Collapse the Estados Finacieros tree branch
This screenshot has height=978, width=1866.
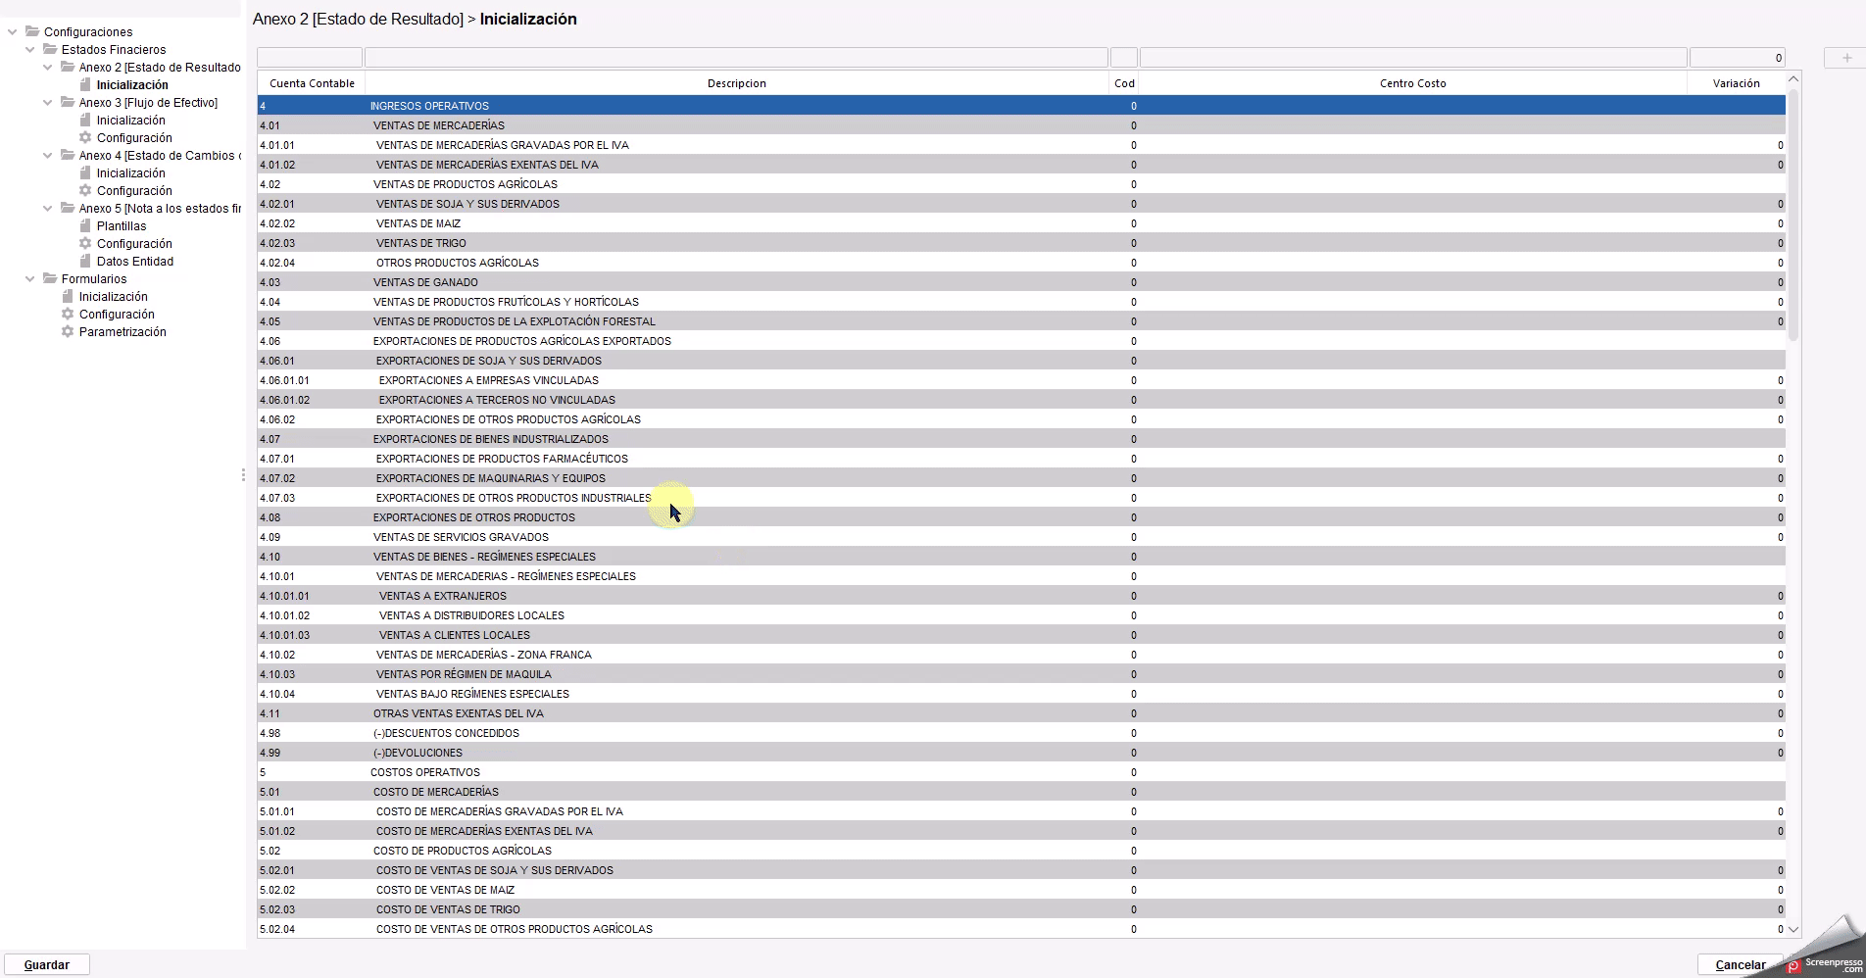(x=29, y=50)
